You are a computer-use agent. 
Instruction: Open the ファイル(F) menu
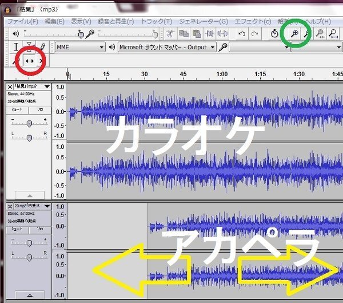[x=23, y=22]
